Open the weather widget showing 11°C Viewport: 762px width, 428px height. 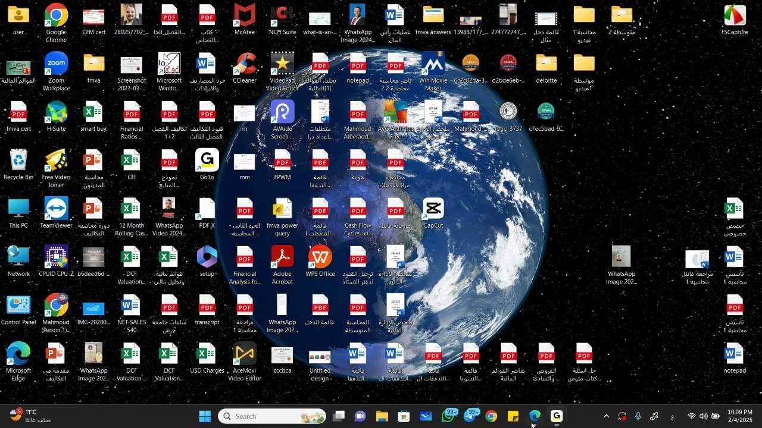(31, 416)
